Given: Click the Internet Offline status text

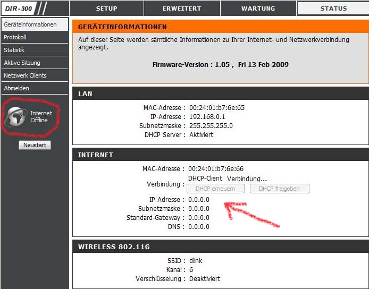Looking at the screenshot, I should 41,117.
